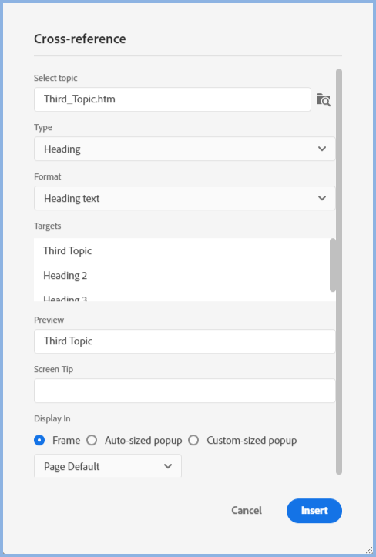Cancel the Cross-reference dialog

[247, 511]
